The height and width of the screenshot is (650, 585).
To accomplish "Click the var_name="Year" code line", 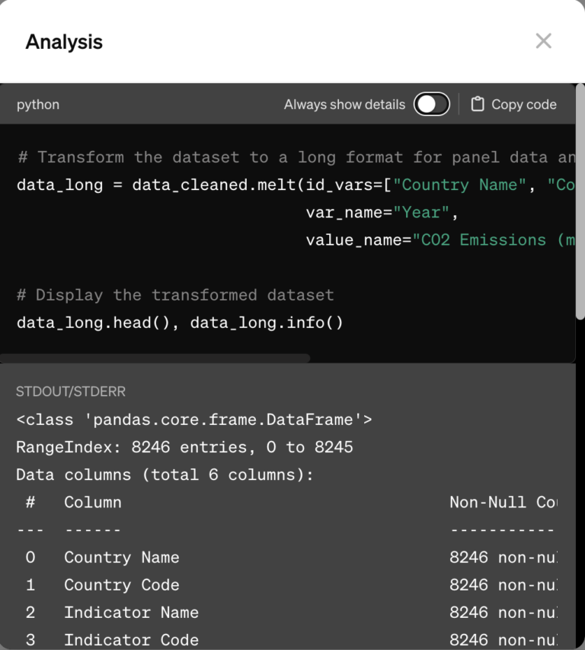I will (x=382, y=212).
